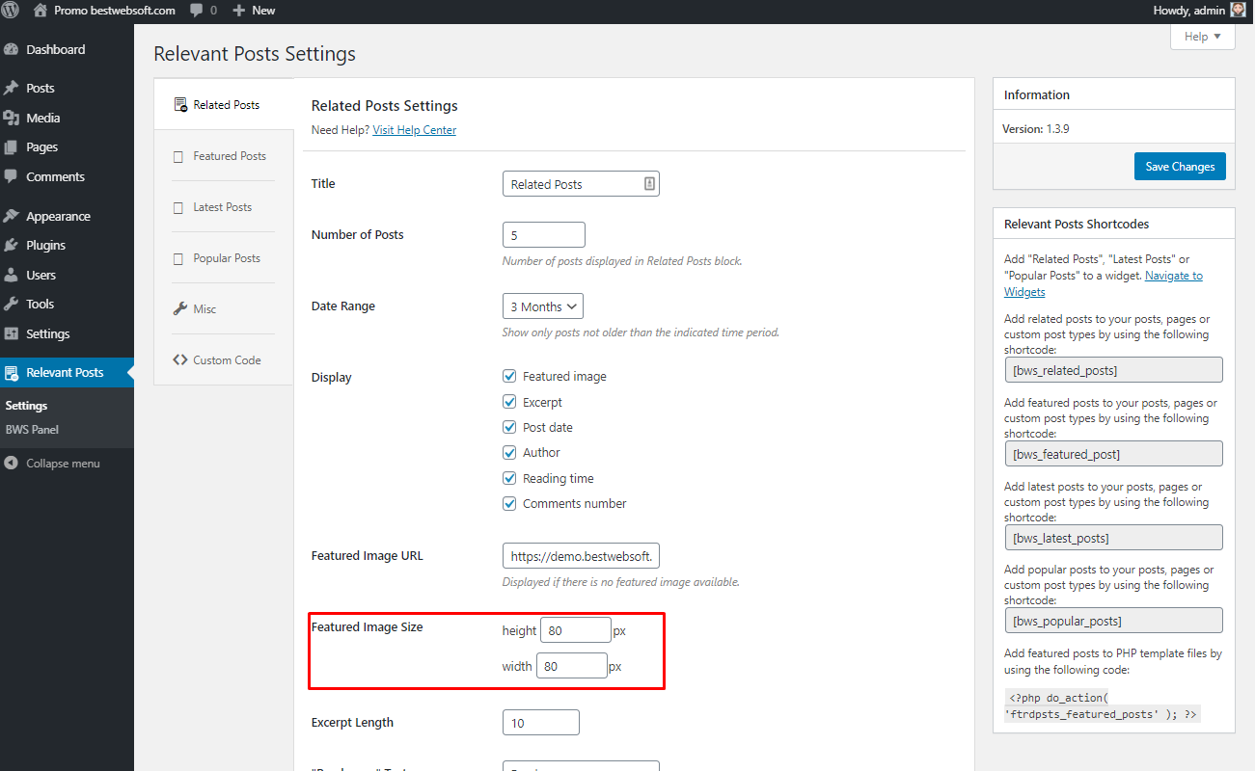The height and width of the screenshot is (771, 1255).
Task: Click the Comments icon in sidebar
Action: [12, 177]
